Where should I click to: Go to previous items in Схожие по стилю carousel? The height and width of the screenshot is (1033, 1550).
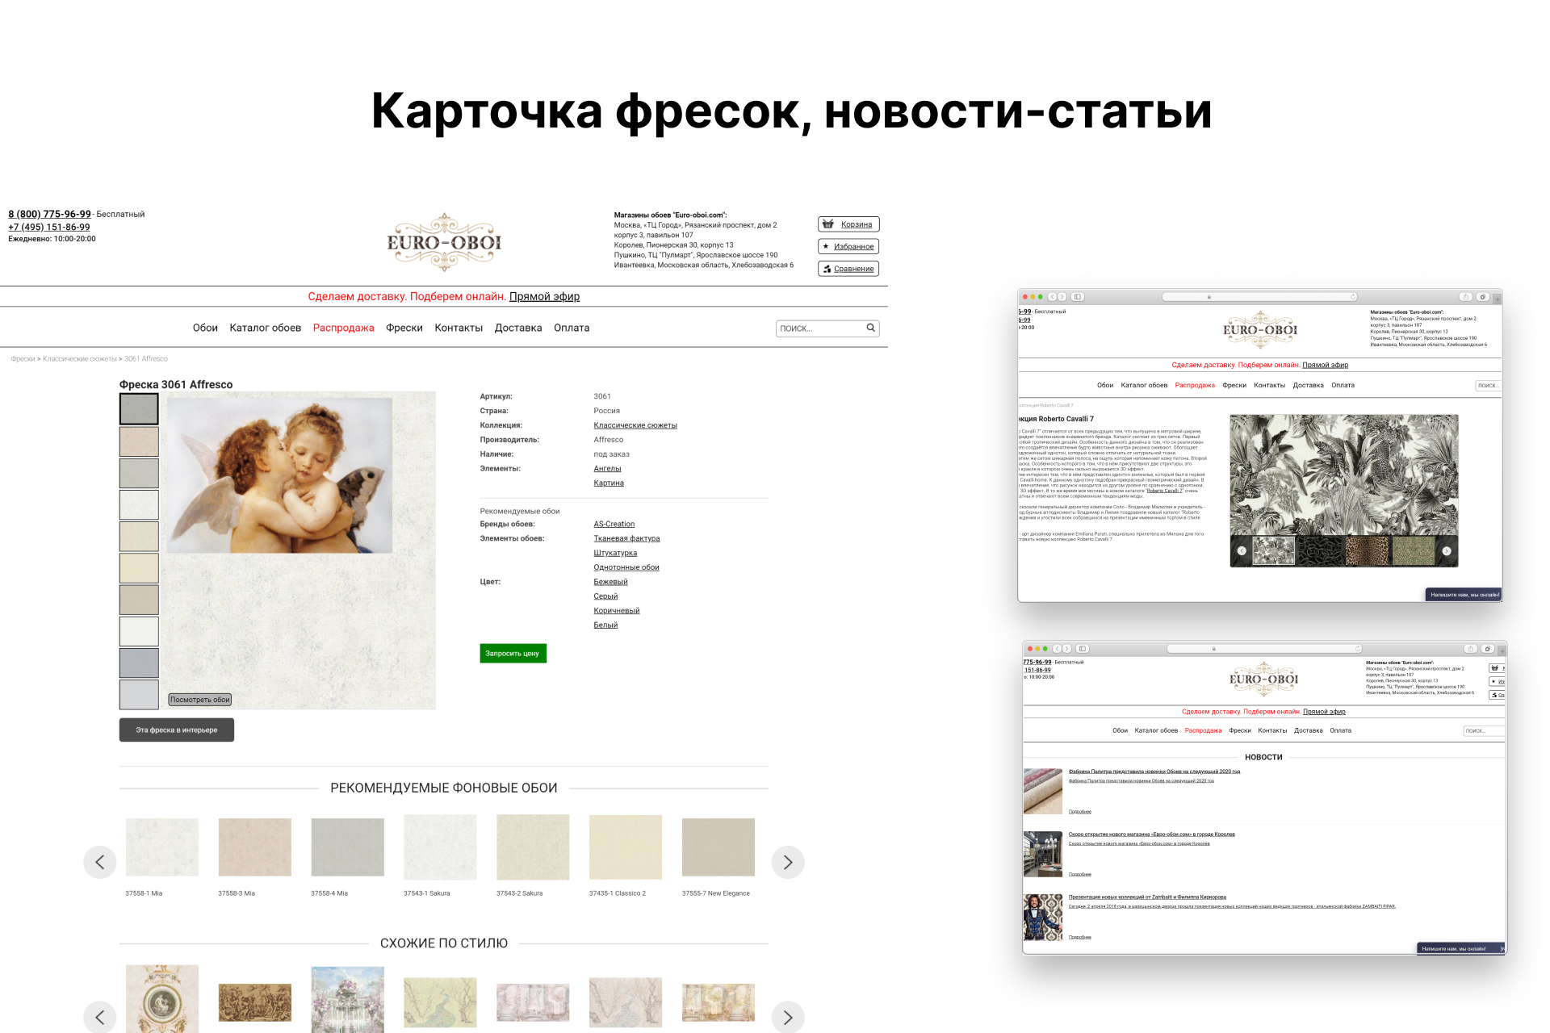tap(100, 1017)
